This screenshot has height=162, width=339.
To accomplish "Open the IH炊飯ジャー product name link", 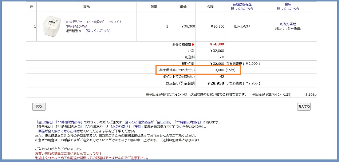I will 94,22.
